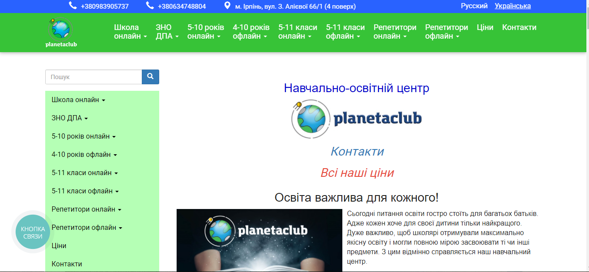Open Ціни in the top navigation
Screen dimensions: 589x272
(485, 27)
